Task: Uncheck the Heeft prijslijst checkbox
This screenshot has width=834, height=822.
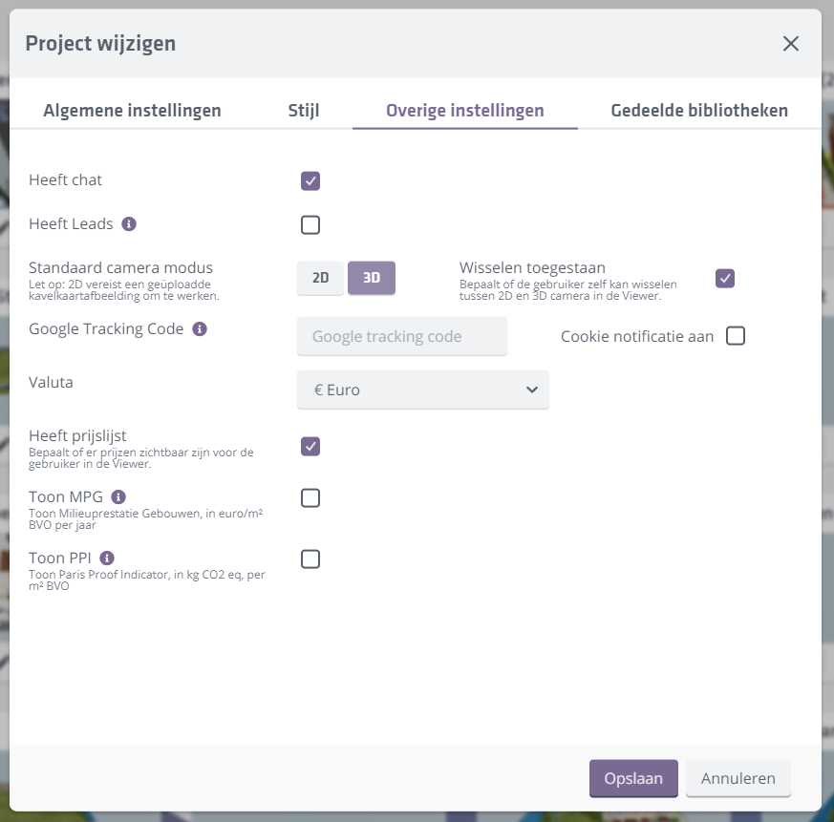Action: click(310, 447)
